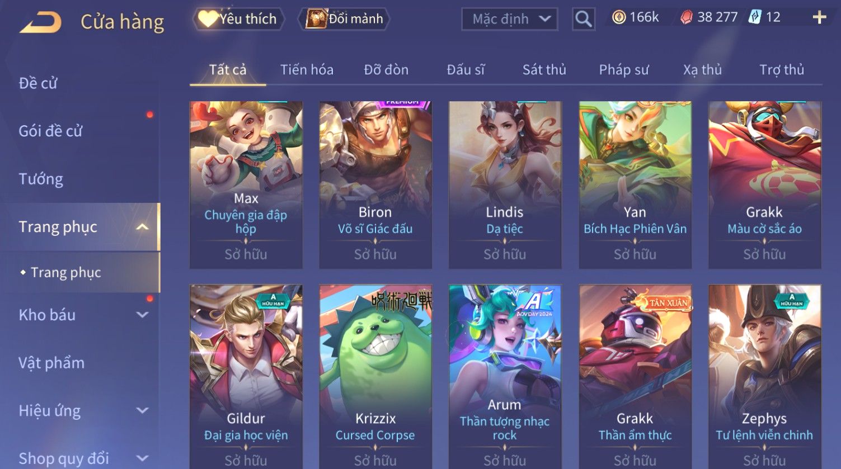The image size is (841, 469).
Task: Click the blue voucher ticket icon
Action: (755, 17)
